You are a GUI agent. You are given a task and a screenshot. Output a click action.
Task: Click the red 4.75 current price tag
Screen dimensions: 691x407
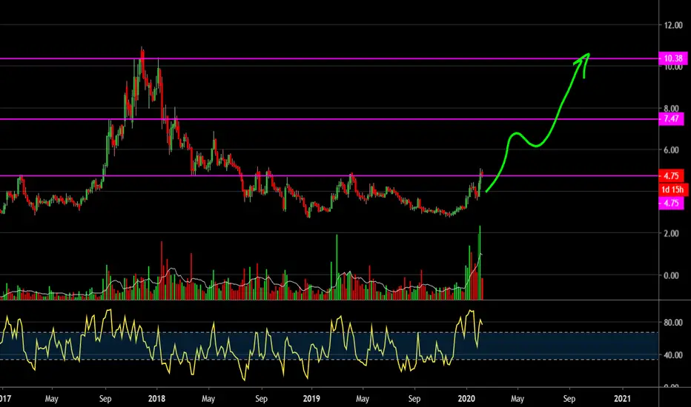(x=671, y=175)
